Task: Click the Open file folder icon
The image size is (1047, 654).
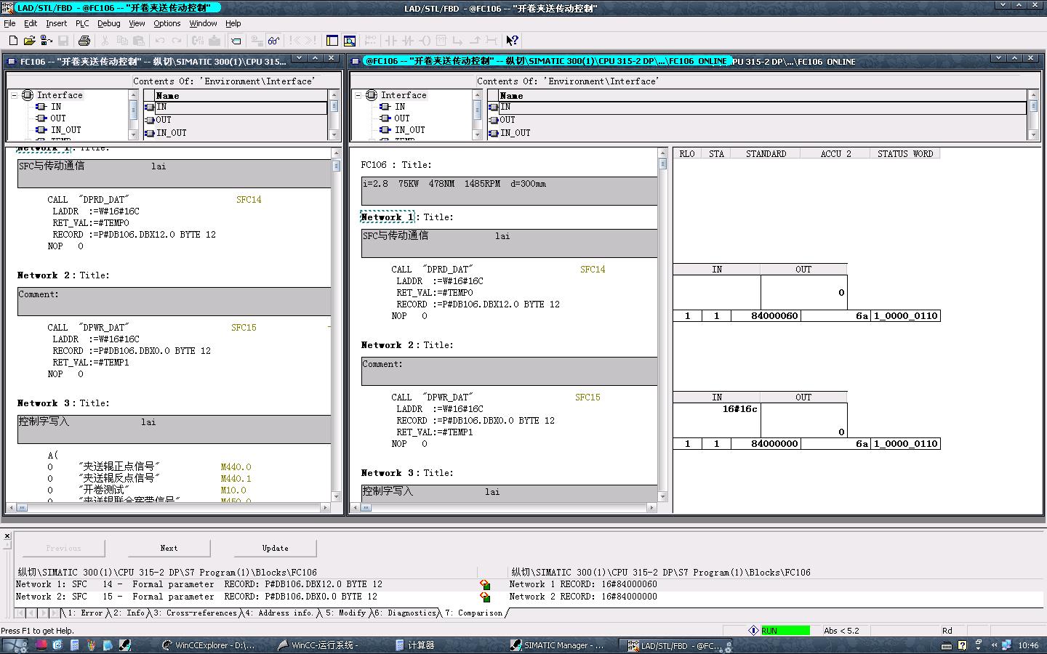Action: 30,41
